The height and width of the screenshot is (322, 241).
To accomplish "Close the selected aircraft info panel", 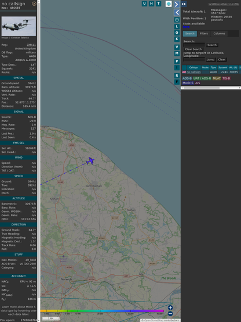I will pyautogui.click(x=34, y=3).
